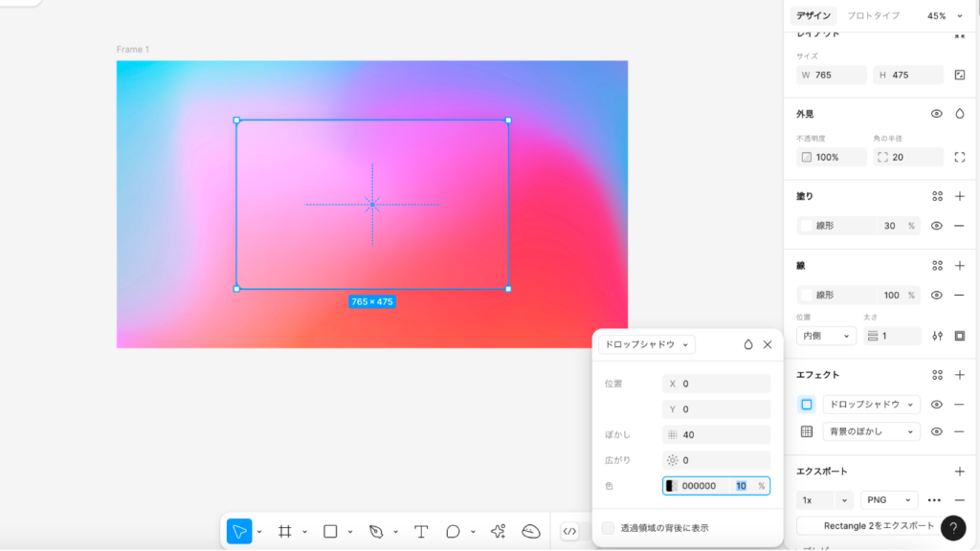Open the AI actions sparkle tool

tap(498, 532)
